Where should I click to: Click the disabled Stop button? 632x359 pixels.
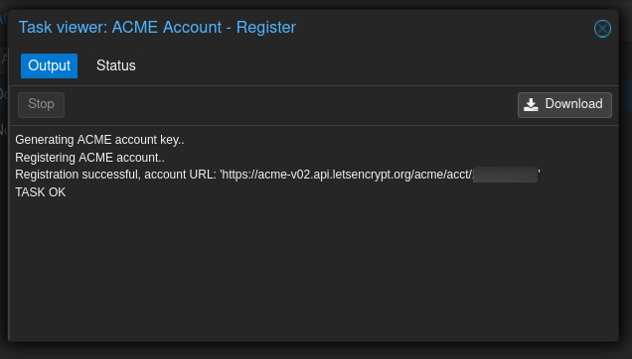[41, 105]
